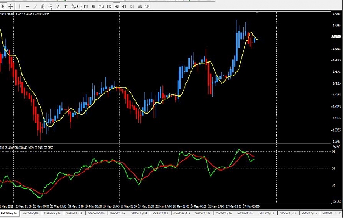Screen dimensions: 343x220
Task: Open the NZDUSD,H1 chart tab
Action: click(53, 212)
